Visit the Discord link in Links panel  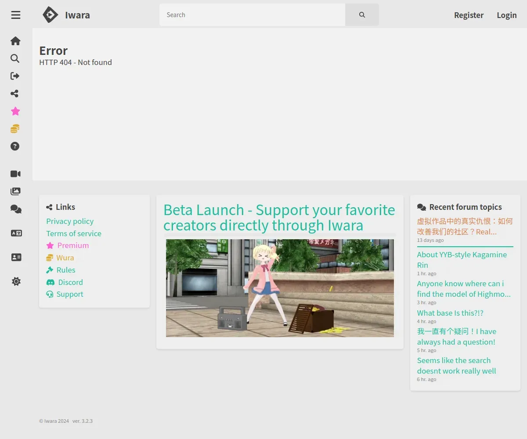point(70,282)
